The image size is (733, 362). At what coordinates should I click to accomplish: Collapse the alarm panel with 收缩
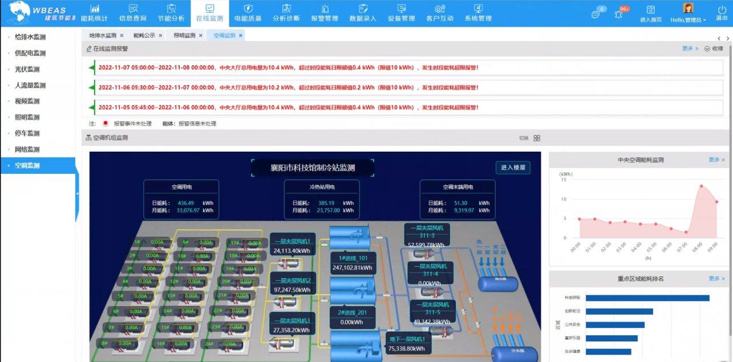(714, 48)
